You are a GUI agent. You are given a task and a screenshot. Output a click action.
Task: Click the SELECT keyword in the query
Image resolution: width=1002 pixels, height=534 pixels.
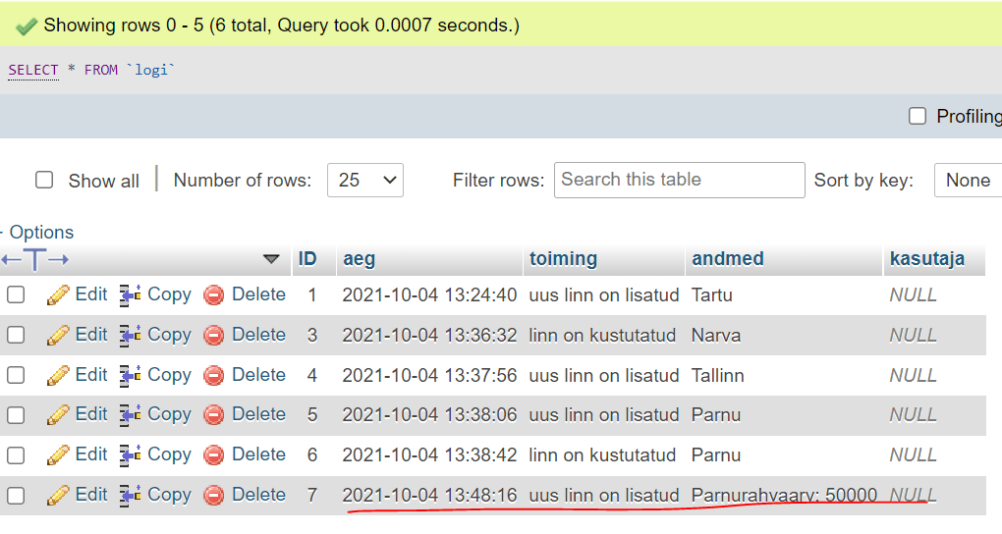coord(33,70)
